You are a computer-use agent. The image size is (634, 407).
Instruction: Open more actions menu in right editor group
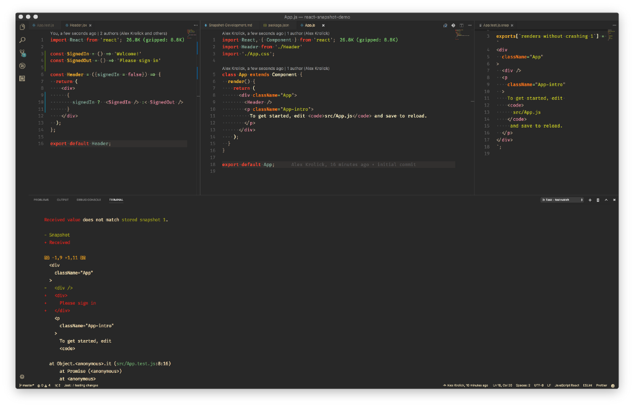pos(614,25)
